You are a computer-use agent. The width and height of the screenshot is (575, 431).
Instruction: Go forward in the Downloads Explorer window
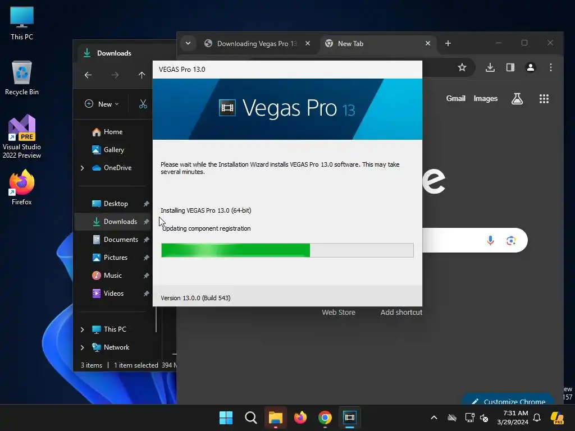pyautogui.click(x=115, y=75)
